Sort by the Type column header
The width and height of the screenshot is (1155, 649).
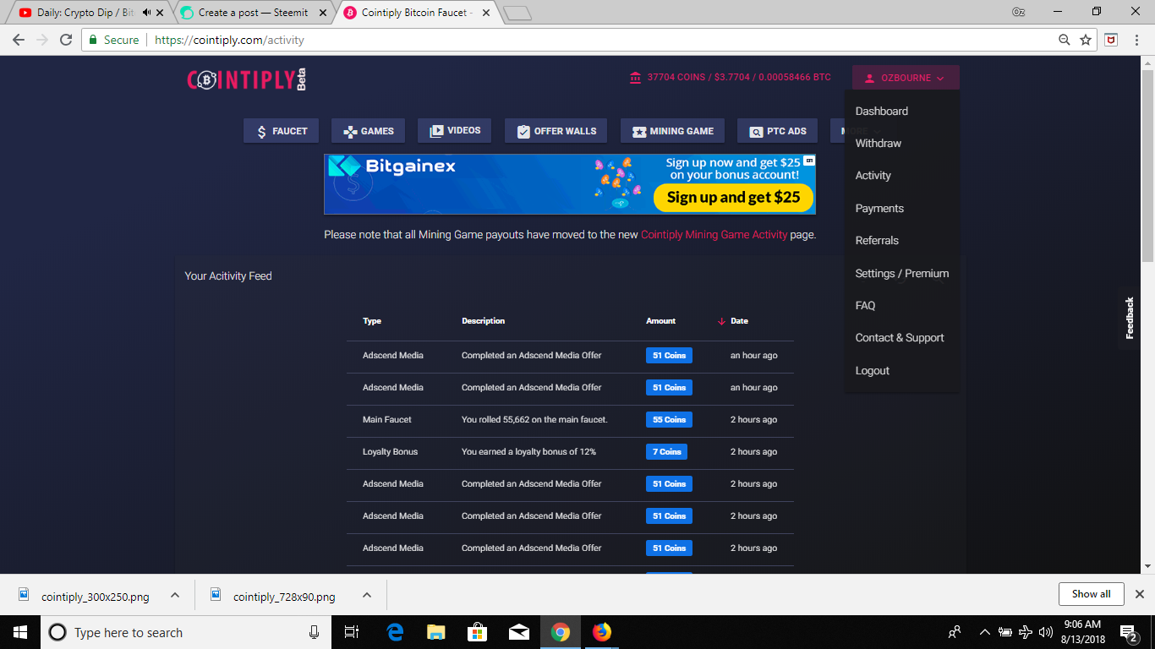[x=372, y=321]
